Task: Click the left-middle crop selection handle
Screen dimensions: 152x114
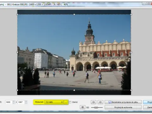Action: pyautogui.click(x=17, y=52)
